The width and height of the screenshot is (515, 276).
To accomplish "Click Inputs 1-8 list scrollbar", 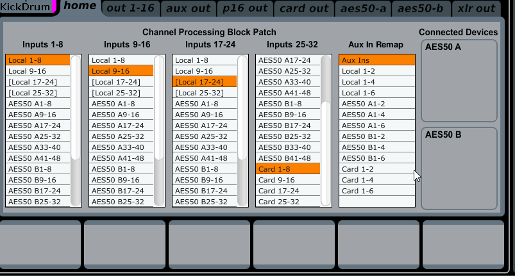I will [x=76, y=108].
